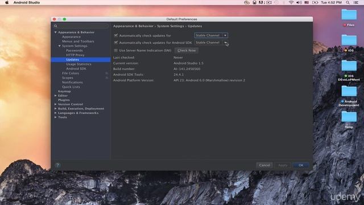Click the battery status icon
This screenshot has height=205, width=364.
pos(315,2)
